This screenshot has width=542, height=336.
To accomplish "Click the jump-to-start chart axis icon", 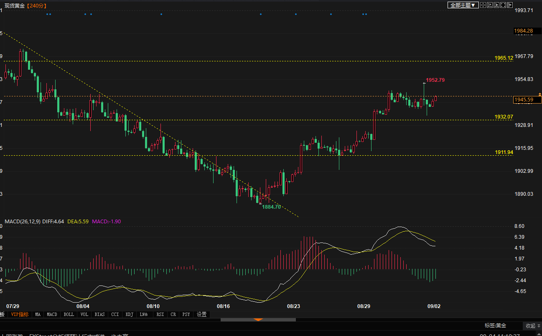I will click(490, 5).
